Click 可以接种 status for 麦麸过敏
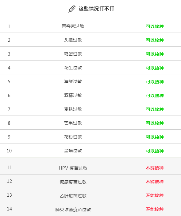Viewport: 181px width, 216px height. point(155,109)
